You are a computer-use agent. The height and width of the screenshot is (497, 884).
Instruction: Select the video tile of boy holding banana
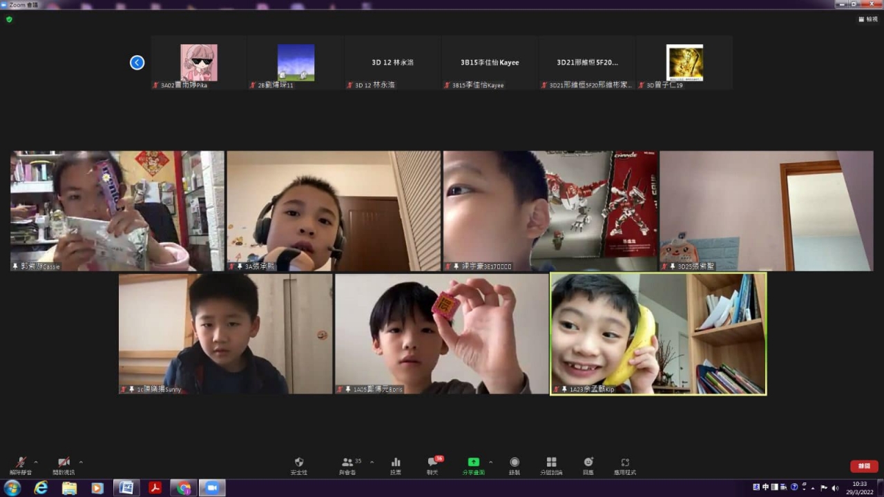[x=658, y=333]
